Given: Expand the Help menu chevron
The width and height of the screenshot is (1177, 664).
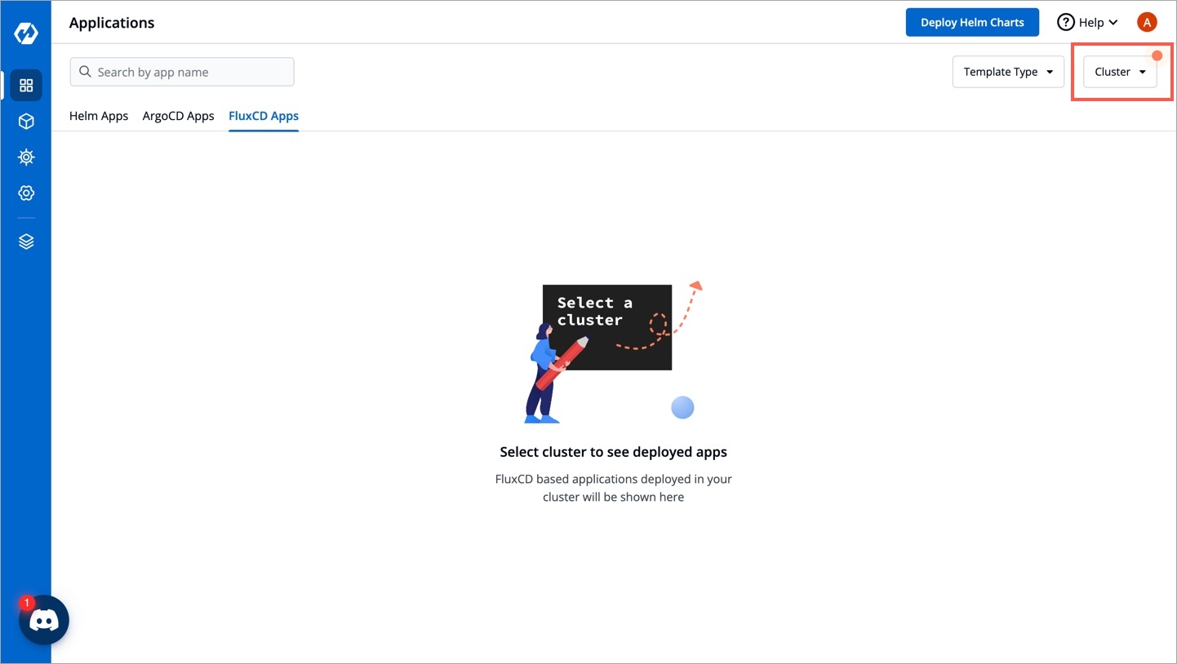Looking at the screenshot, I should pos(1113,23).
